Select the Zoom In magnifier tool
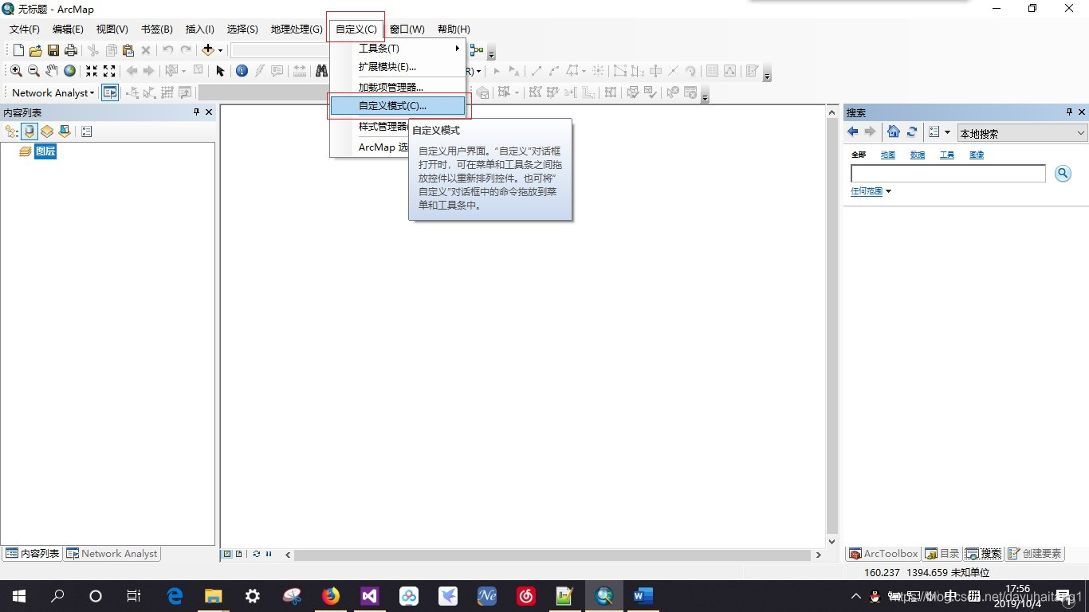This screenshot has height=612, width=1089. click(x=16, y=71)
